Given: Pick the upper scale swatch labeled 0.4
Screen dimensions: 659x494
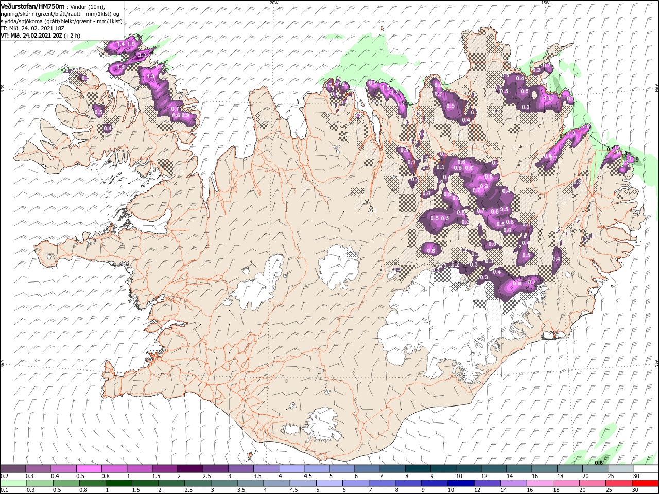Looking at the screenshot, I should [64, 469].
